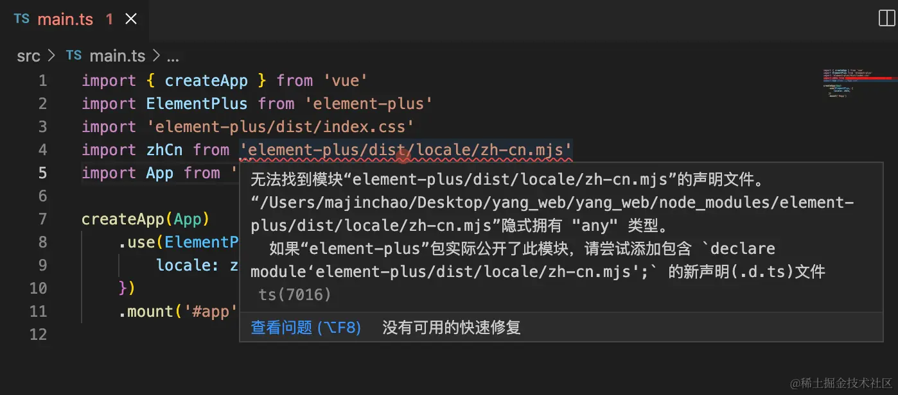Viewport: 898px width, 395px height.
Task: Click the TS icon in breadcrumb
Action: click(74, 56)
